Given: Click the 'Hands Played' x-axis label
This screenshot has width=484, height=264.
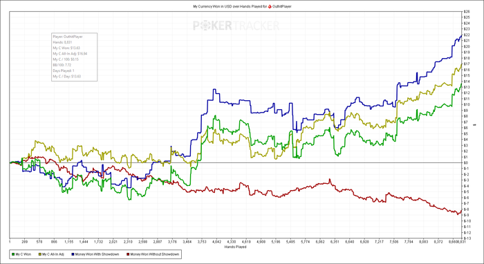Looking at the screenshot, I should [x=235, y=247].
